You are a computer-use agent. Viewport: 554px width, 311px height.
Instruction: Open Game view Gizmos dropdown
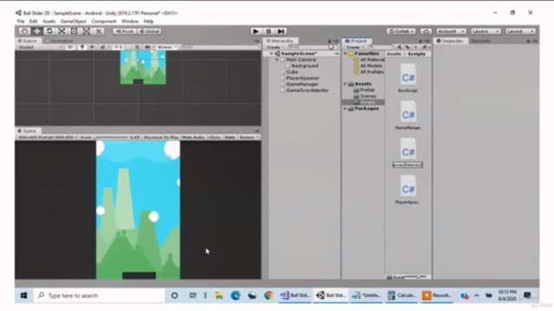click(x=248, y=137)
